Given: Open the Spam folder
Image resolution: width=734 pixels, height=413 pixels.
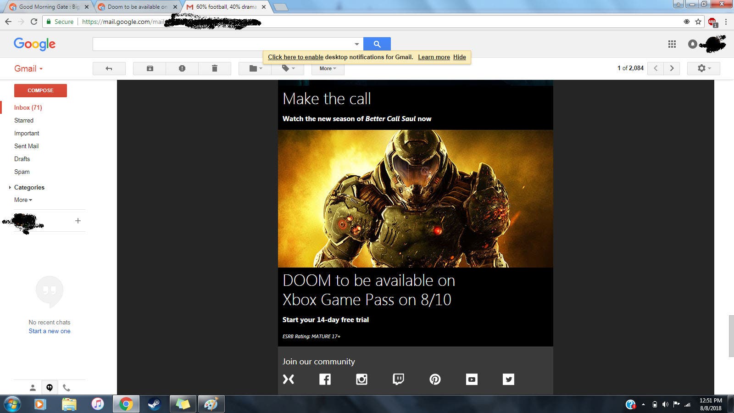Looking at the screenshot, I should tap(22, 172).
